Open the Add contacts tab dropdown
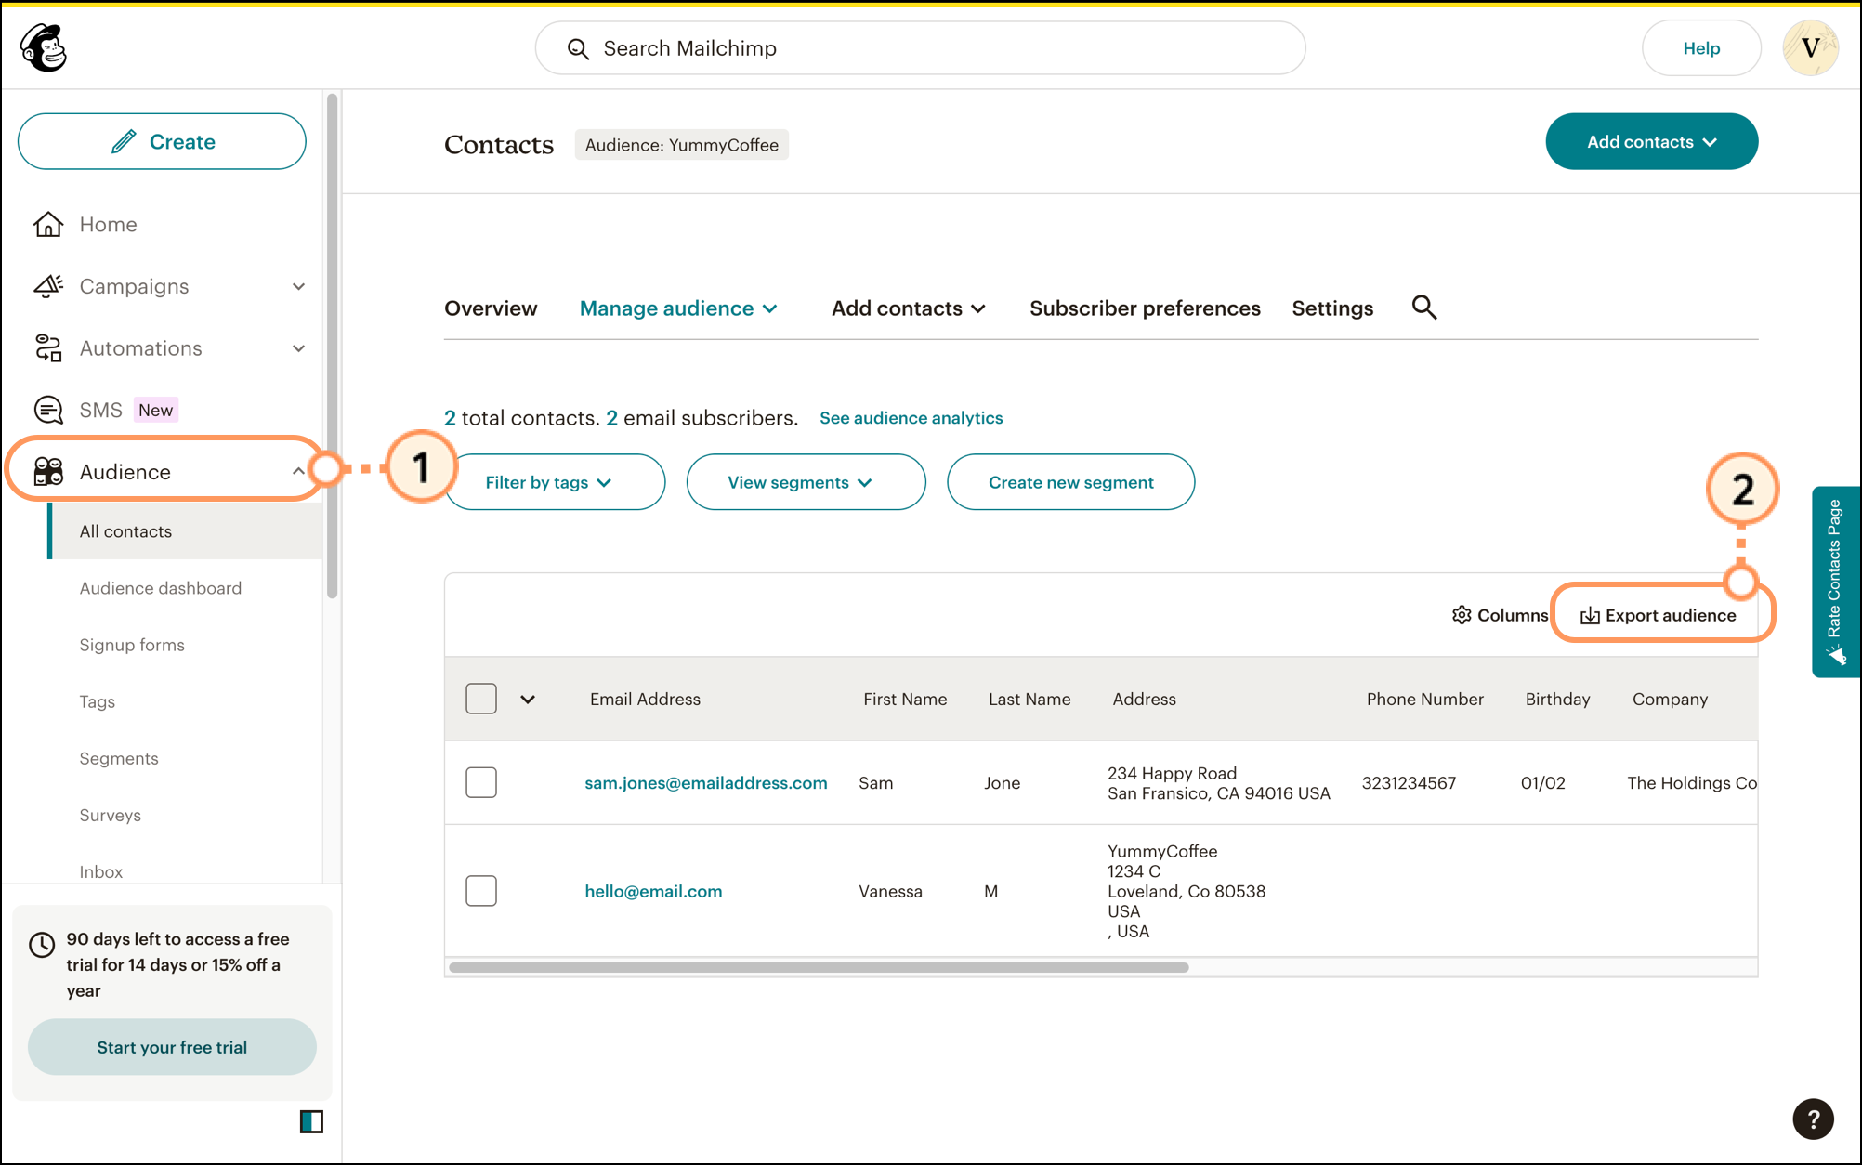The height and width of the screenshot is (1165, 1862). point(908,308)
